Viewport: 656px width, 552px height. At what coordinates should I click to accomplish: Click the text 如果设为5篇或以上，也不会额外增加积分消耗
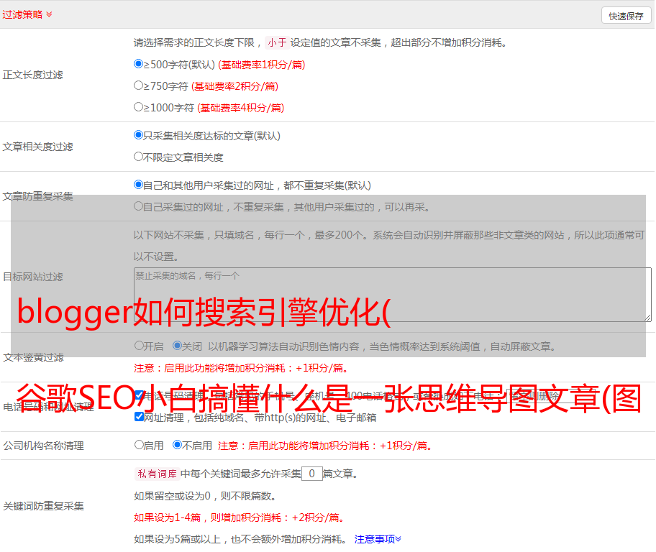pyautogui.click(x=240, y=540)
